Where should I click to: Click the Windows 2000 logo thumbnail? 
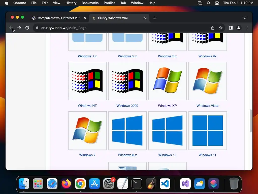click(x=127, y=81)
